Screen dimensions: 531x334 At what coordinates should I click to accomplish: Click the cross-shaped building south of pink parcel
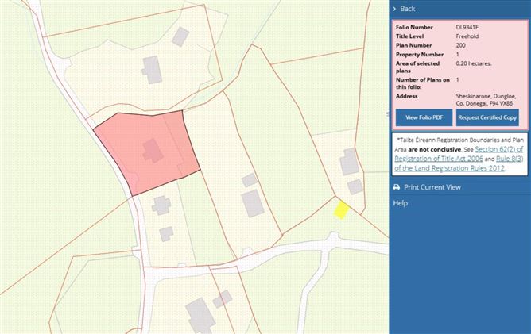[161, 205]
